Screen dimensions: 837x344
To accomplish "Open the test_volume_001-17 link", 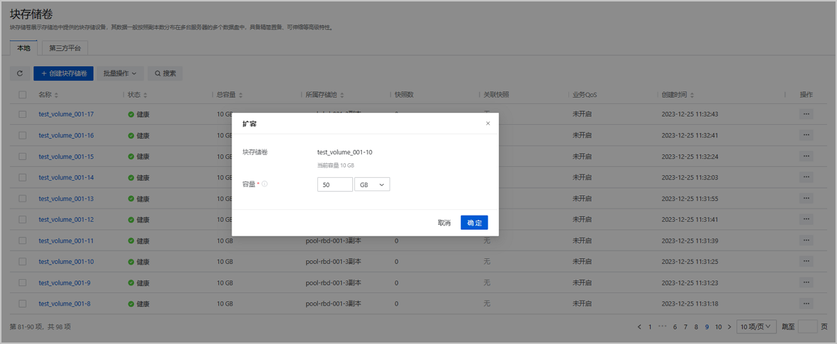I will 66,114.
